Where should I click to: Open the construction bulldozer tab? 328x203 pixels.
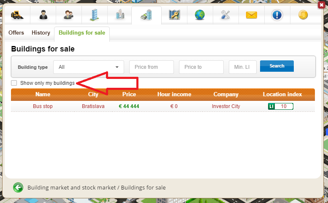pos(17,15)
